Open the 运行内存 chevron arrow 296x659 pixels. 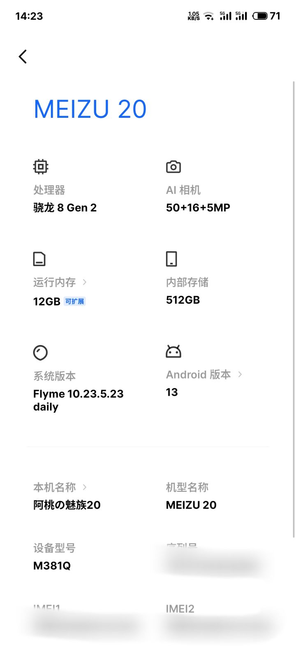pos(85,282)
